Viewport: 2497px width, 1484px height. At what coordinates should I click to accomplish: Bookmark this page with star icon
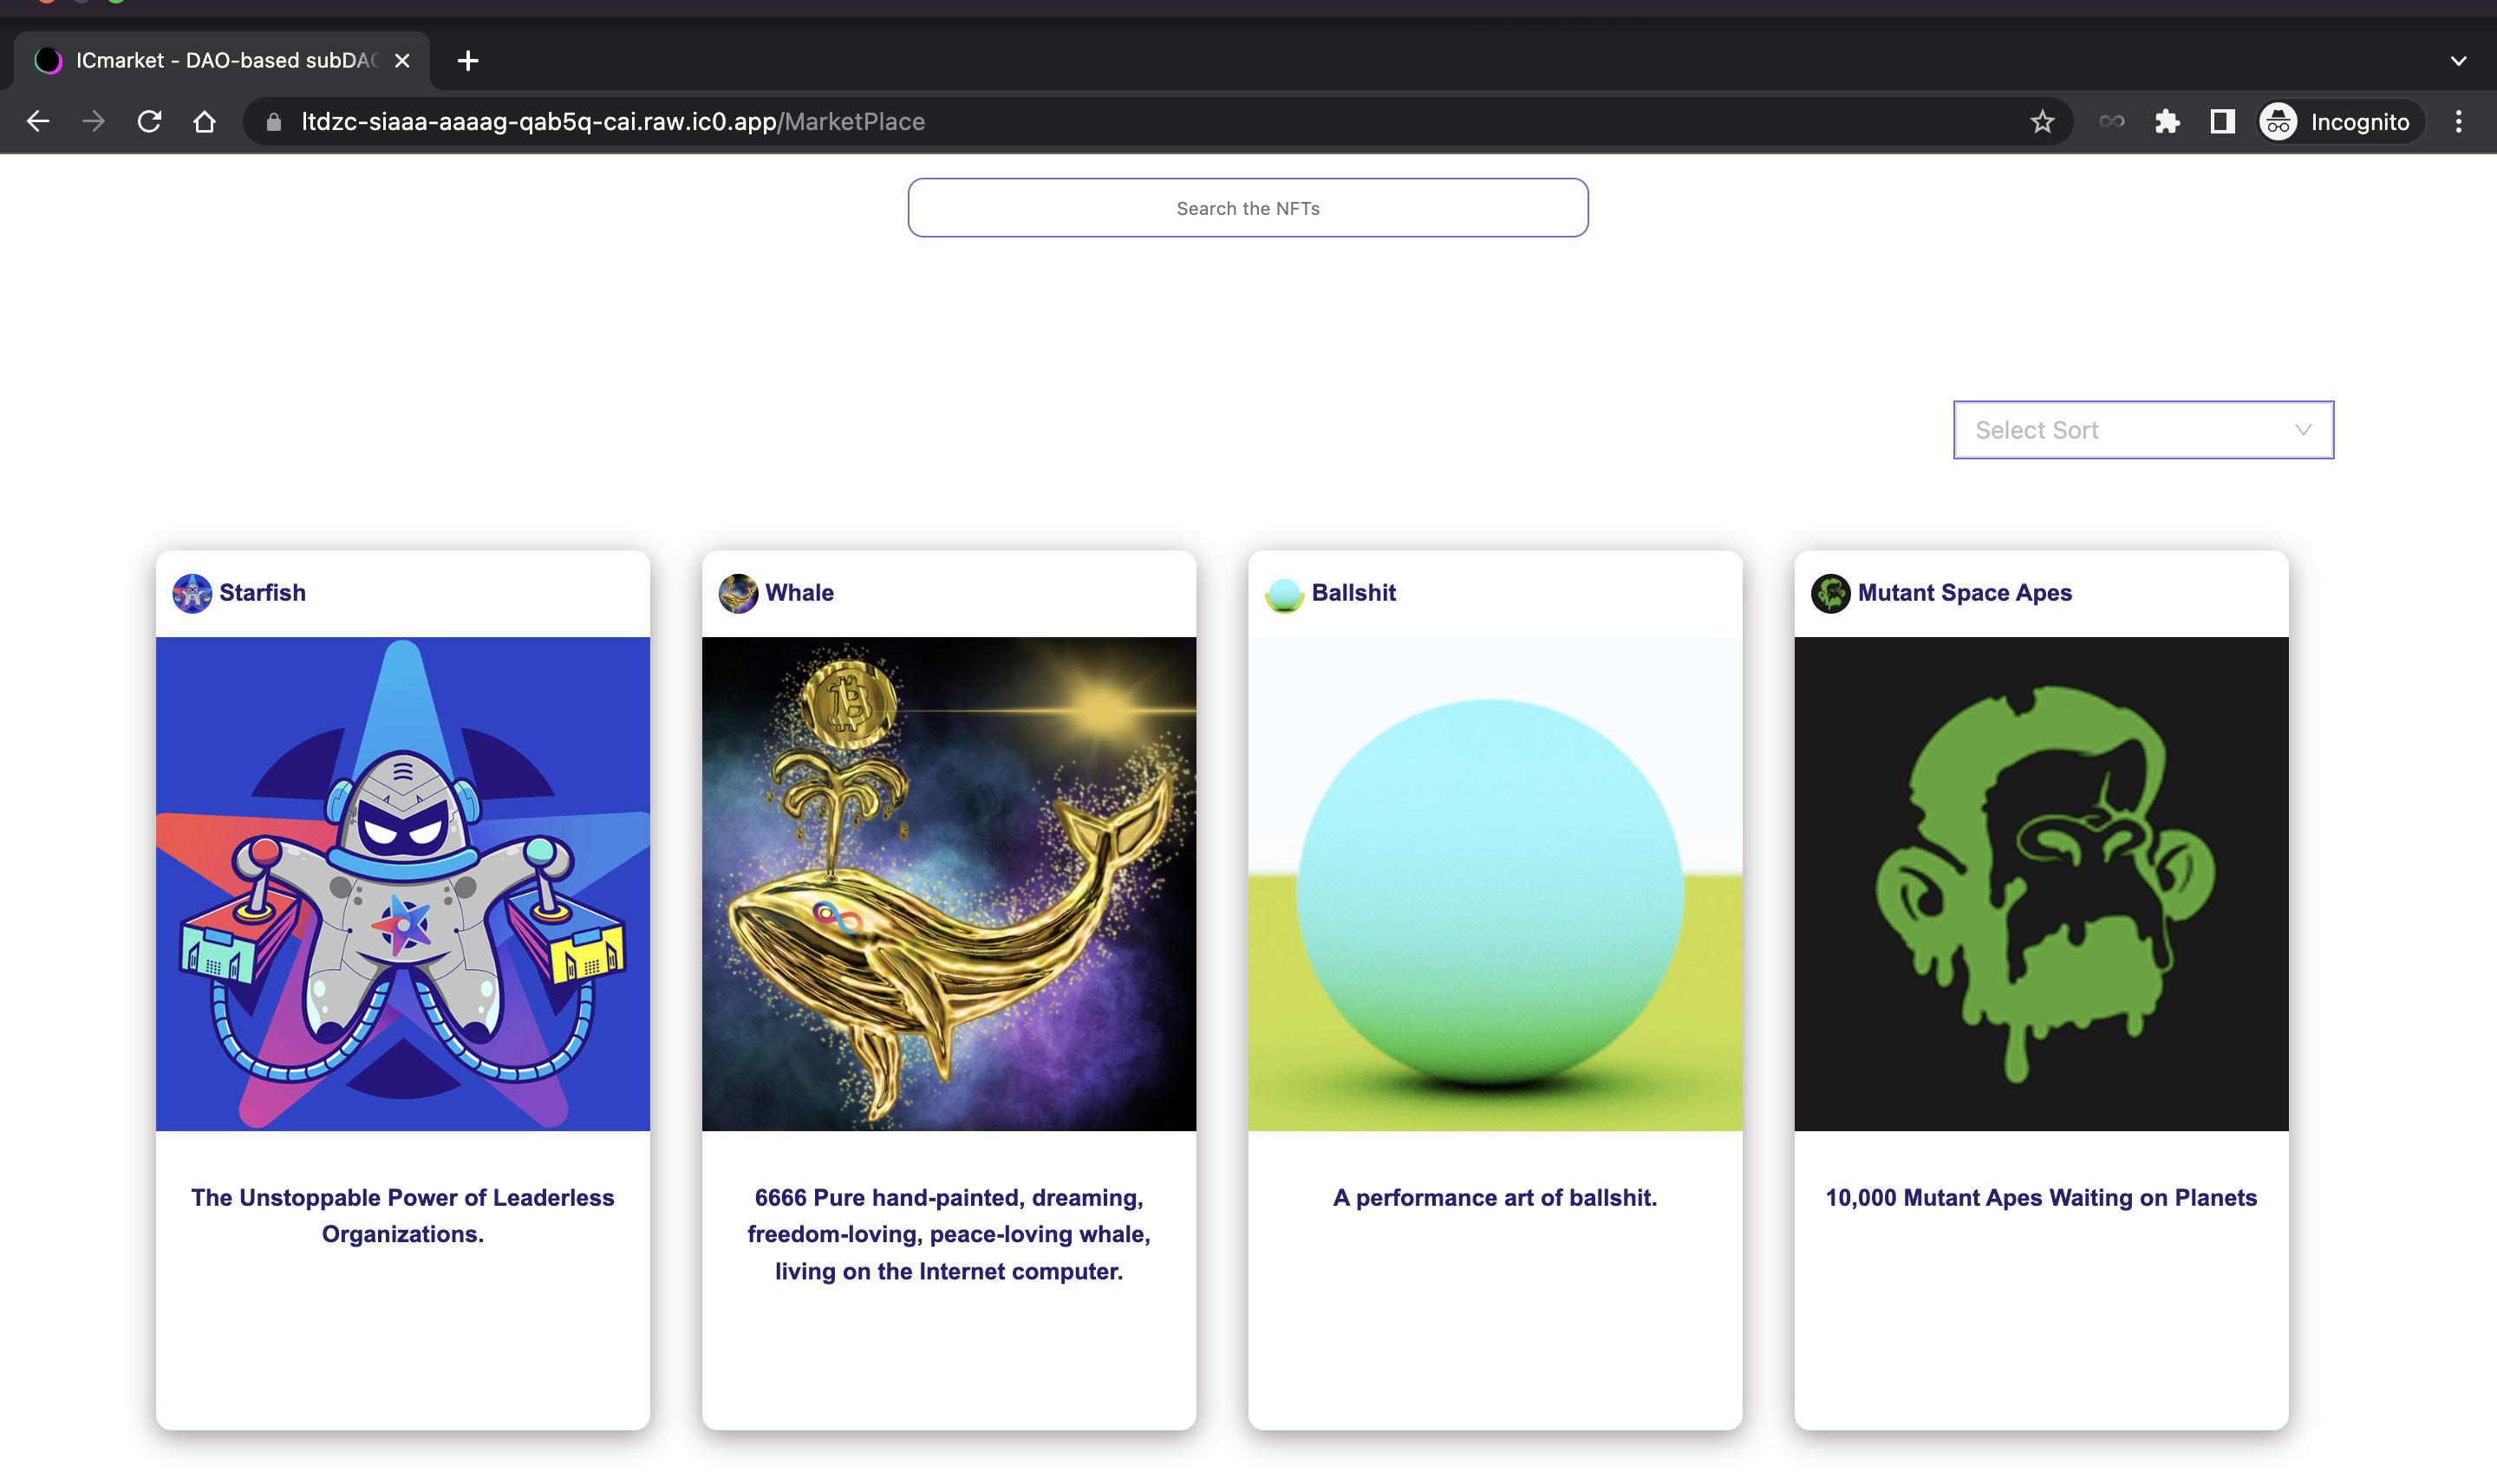coord(2041,122)
